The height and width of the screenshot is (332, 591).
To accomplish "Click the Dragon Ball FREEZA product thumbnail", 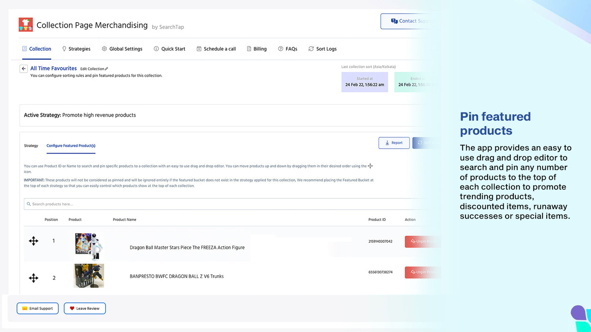I will [88, 246].
